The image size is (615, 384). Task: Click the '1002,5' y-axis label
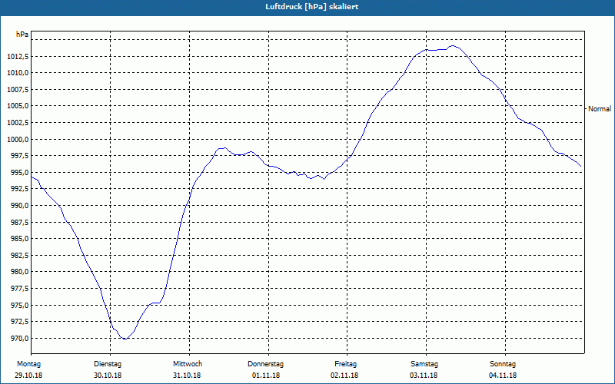tap(18, 123)
